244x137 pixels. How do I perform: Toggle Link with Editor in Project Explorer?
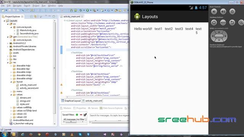pyautogui.click(x=35, y=16)
